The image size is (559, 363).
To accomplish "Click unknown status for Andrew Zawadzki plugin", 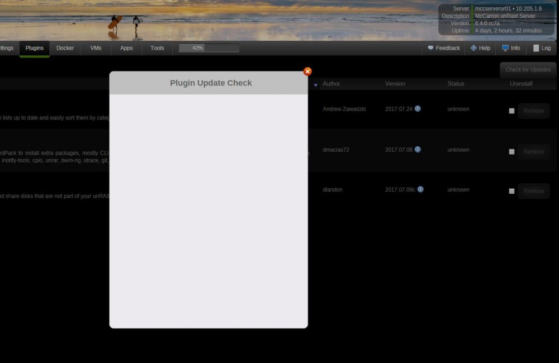I will [x=458, y=109].
